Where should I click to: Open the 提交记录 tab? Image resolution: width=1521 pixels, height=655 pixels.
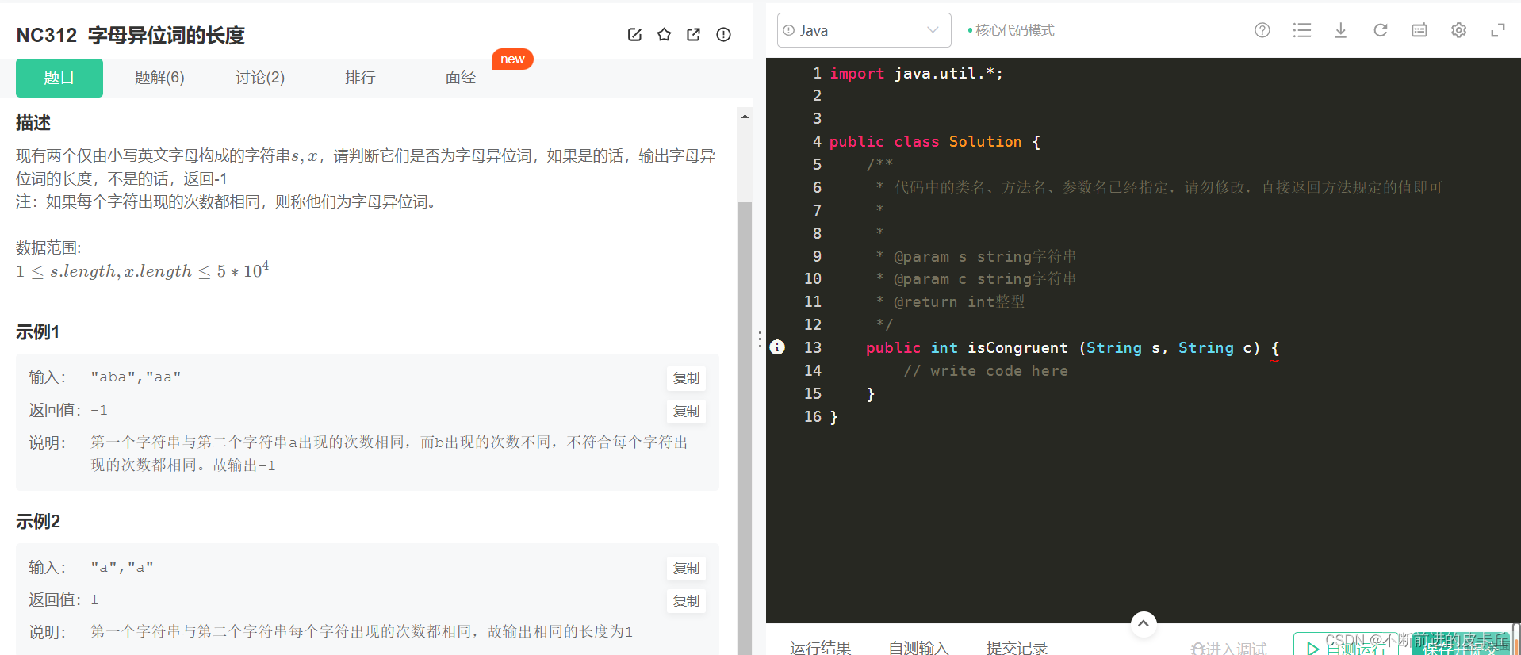tap(1017, 648)
